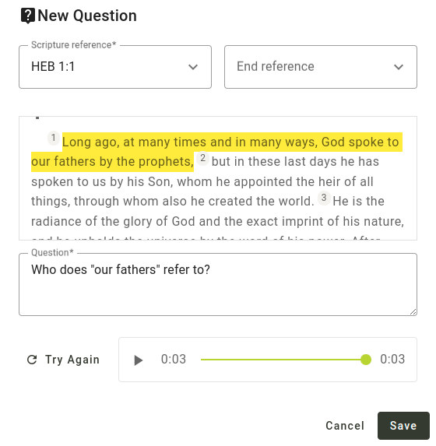Click the Try Again button label
Viewport: 436px width, 446px height.
[72, 360]
